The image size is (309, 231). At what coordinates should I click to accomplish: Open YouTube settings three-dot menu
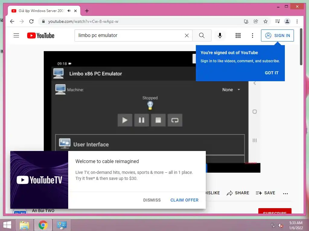point(253,35)
